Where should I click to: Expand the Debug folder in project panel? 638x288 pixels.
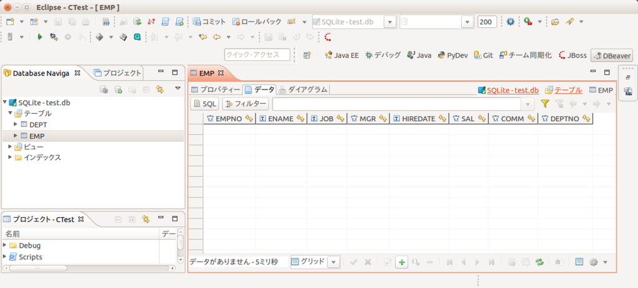pos(4,245)
